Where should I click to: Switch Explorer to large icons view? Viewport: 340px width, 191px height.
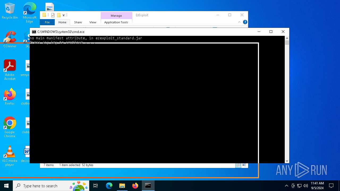pyautogui.click(x=244, y=165)
